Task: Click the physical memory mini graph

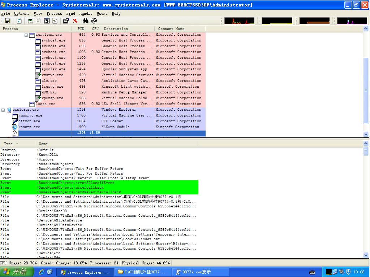Action: (314, 21)
